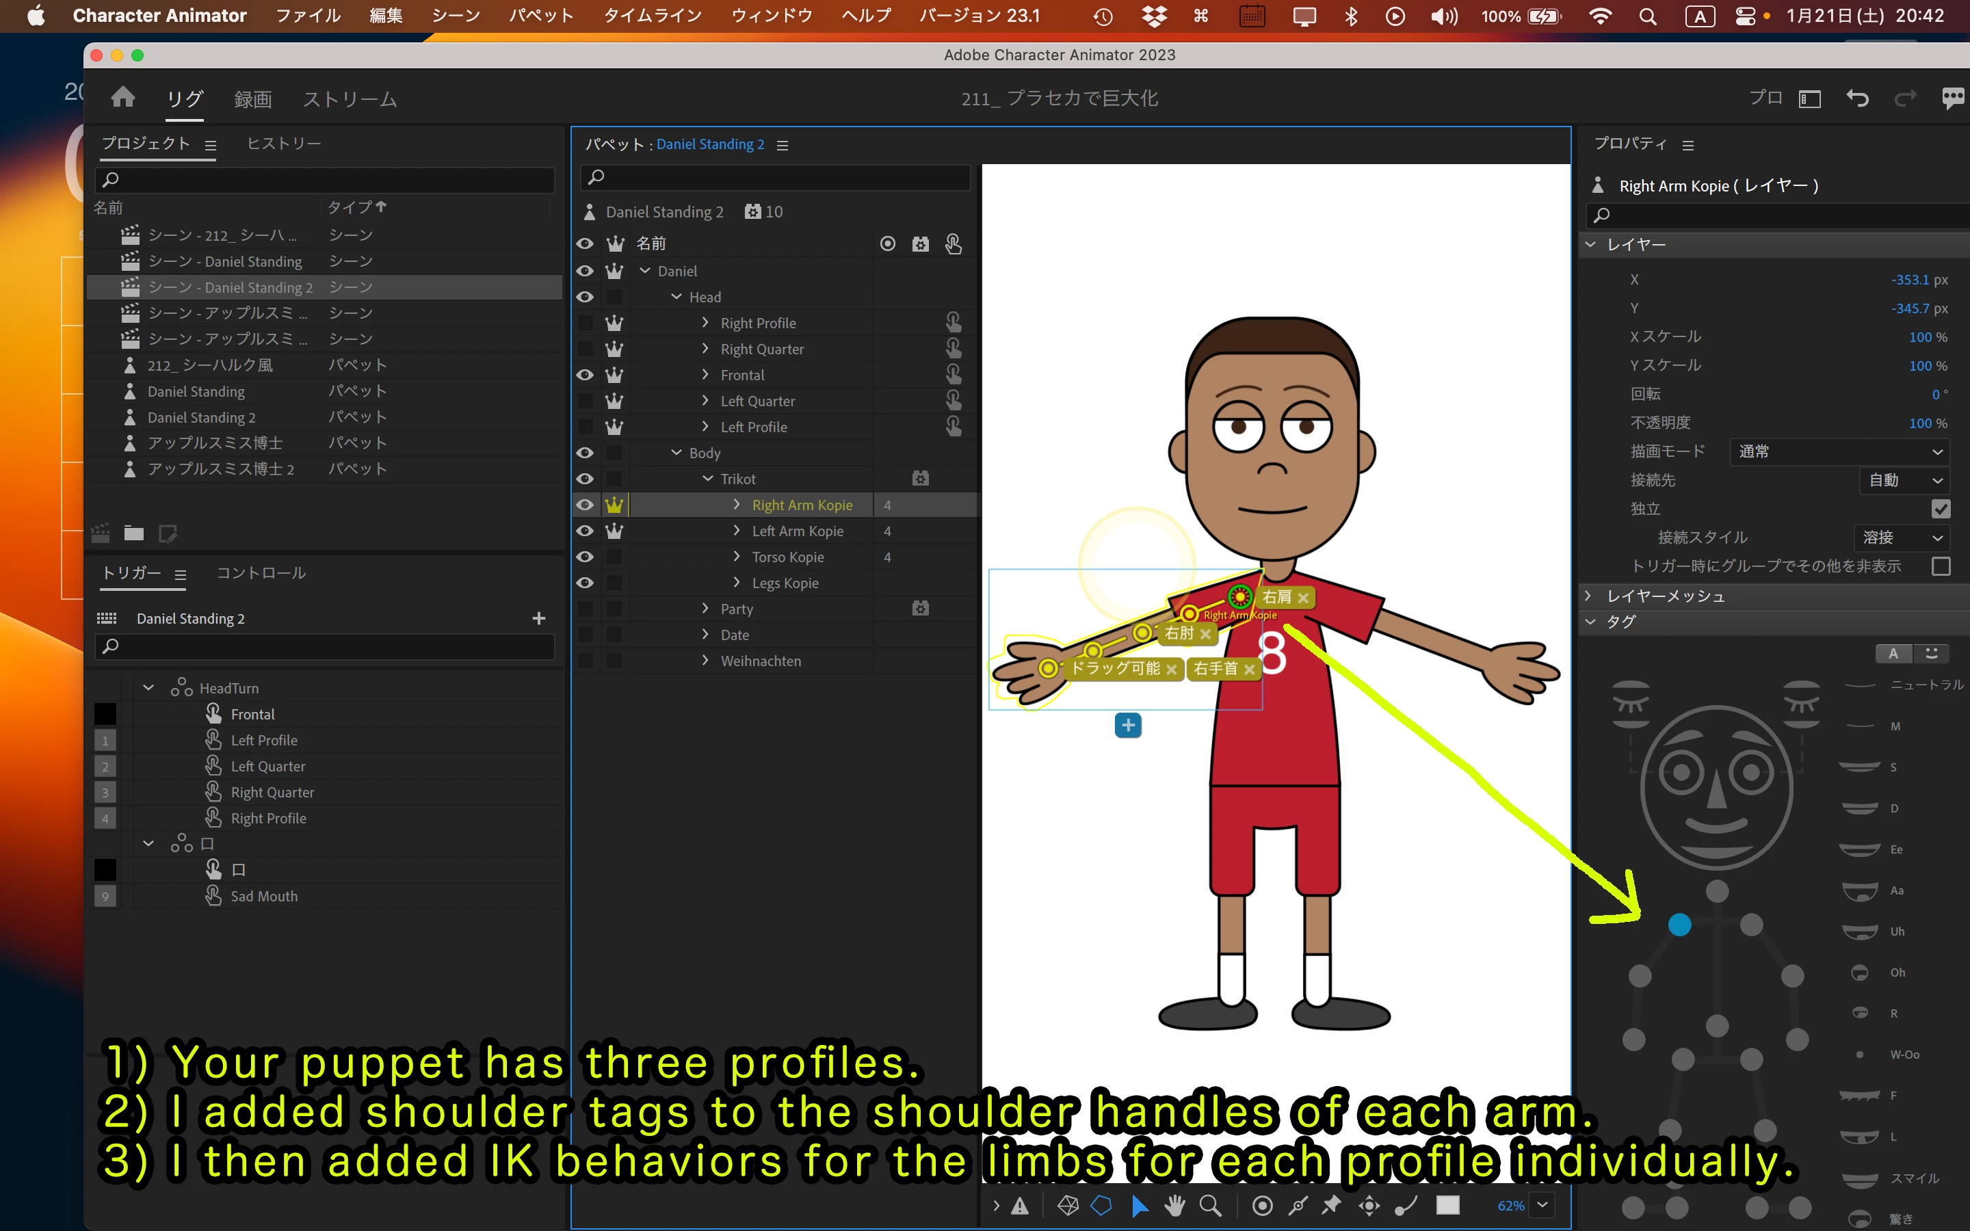Add new trigger with plus button

(x=538, y=619)
